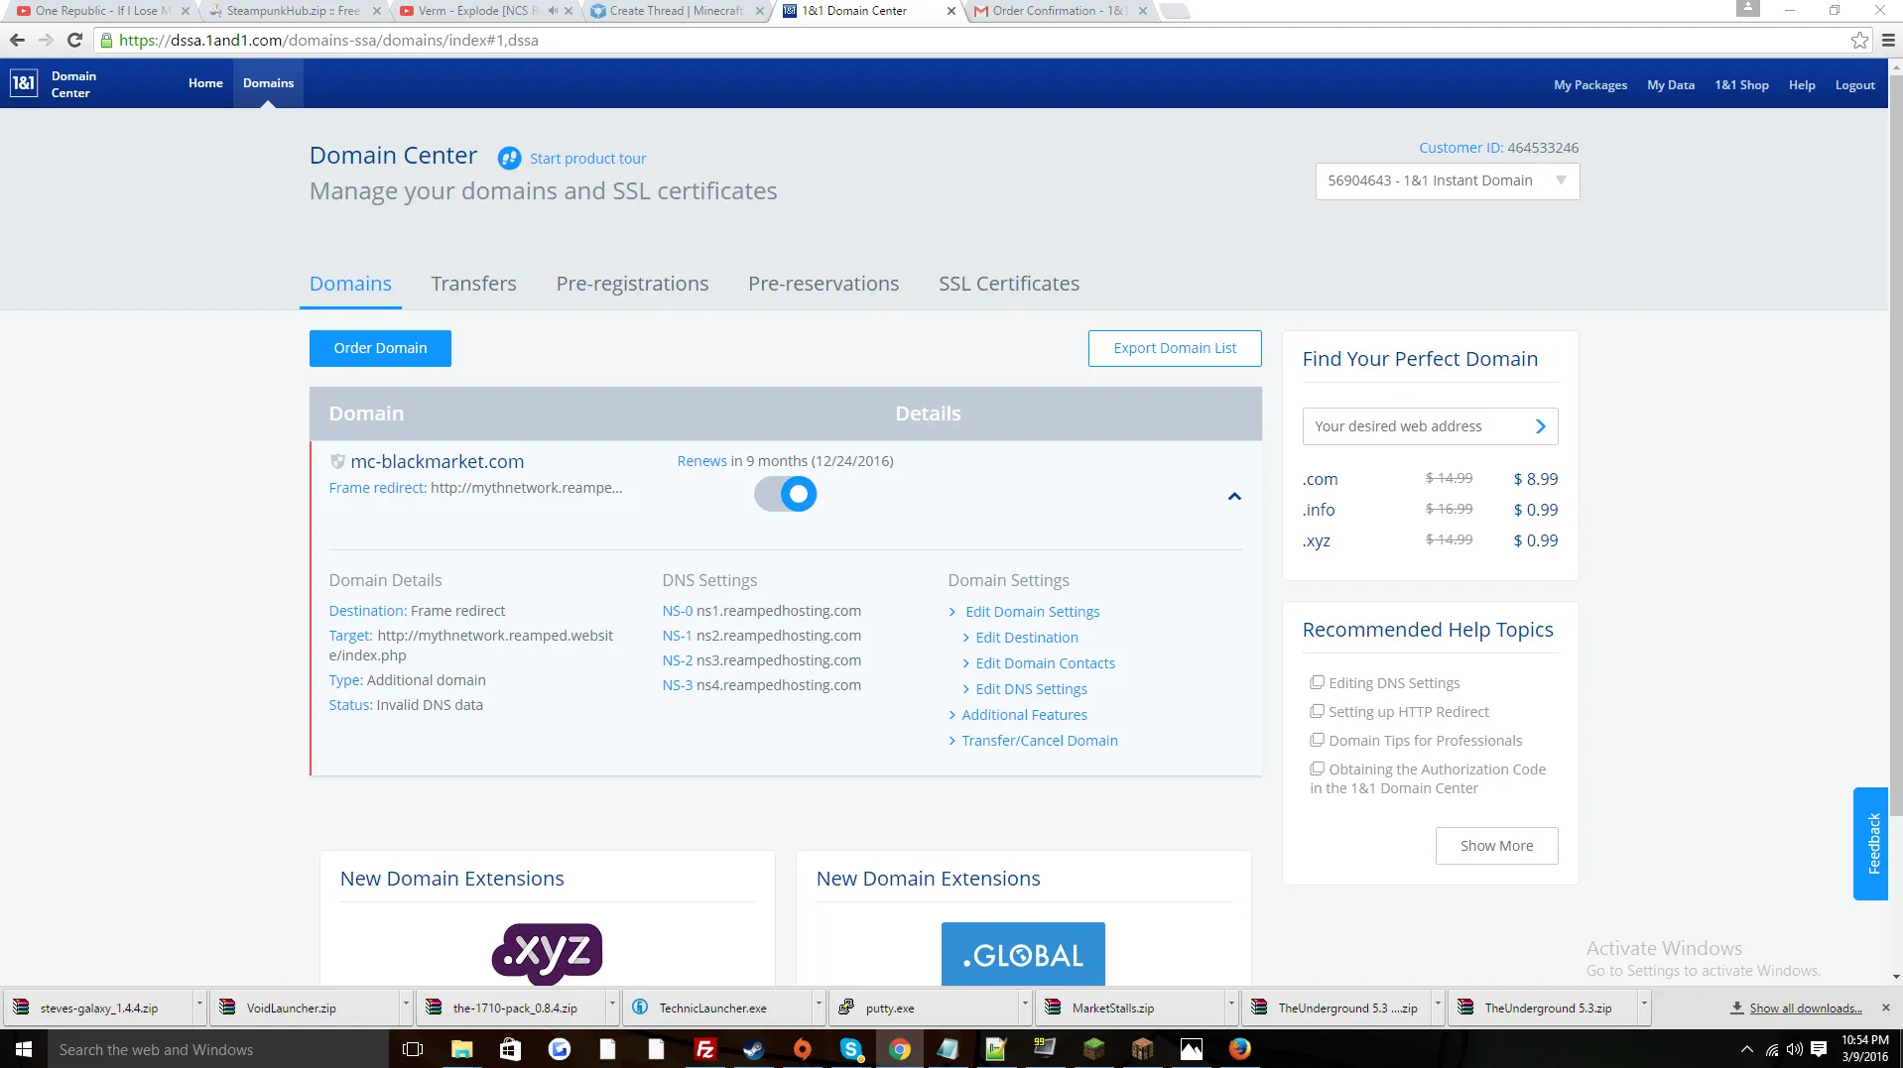This screenshot has width=1903, height=1068.
Task: Open the Editing DNS Settings help topic
Action: pos(1394,683)
